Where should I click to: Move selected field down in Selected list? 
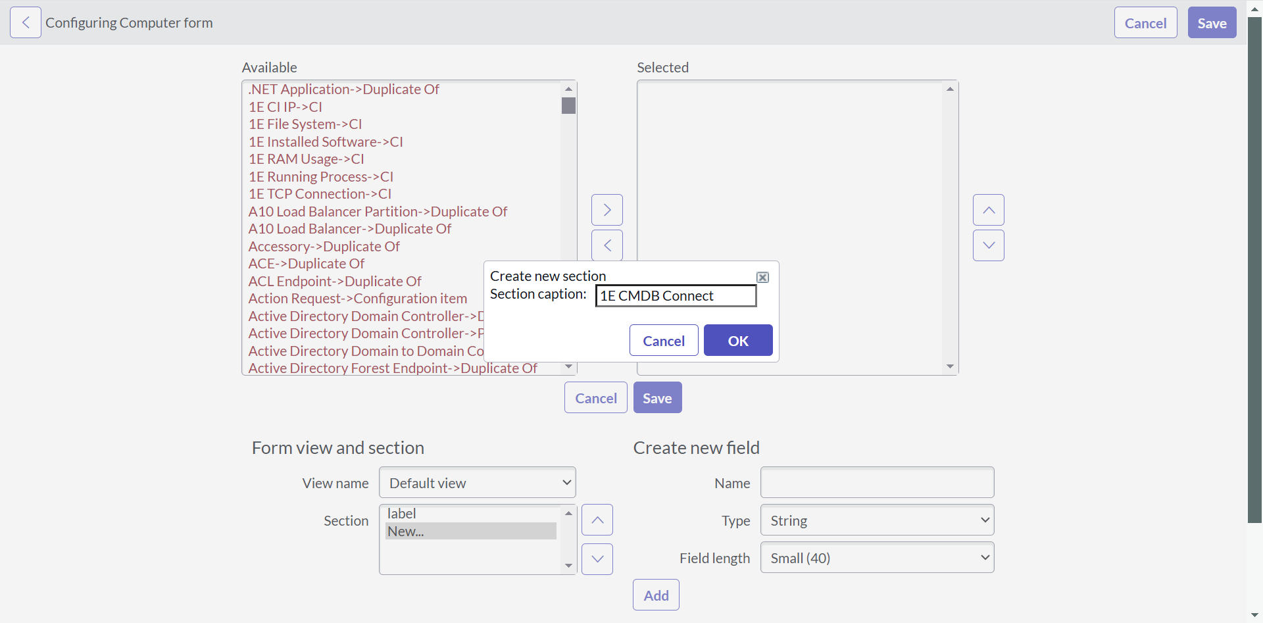pos(988,245)
